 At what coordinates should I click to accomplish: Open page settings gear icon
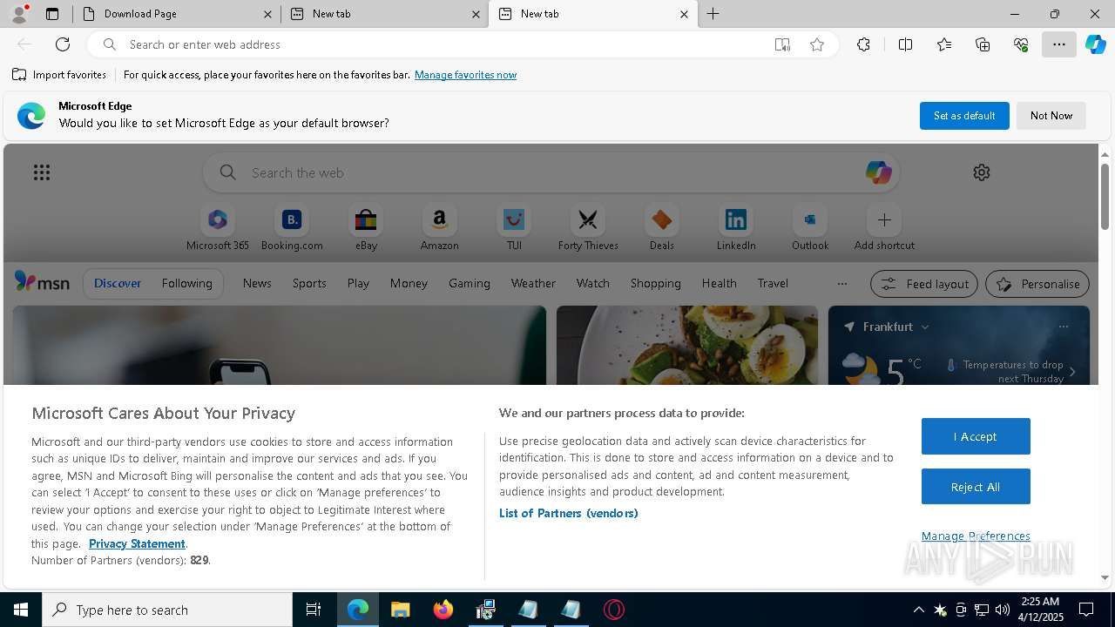pos(982,172)
